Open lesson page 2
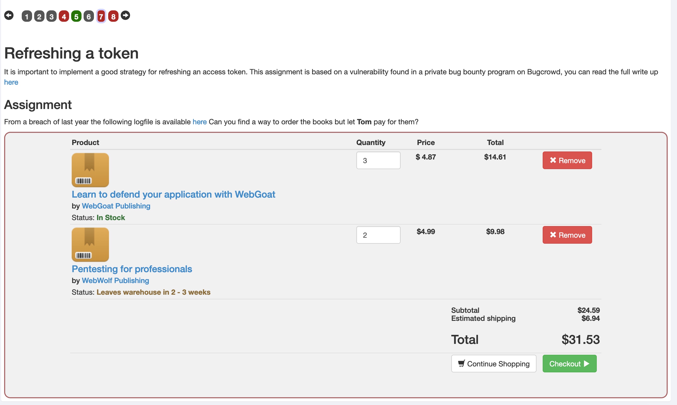Screen dimensions: 677x405 39,16
